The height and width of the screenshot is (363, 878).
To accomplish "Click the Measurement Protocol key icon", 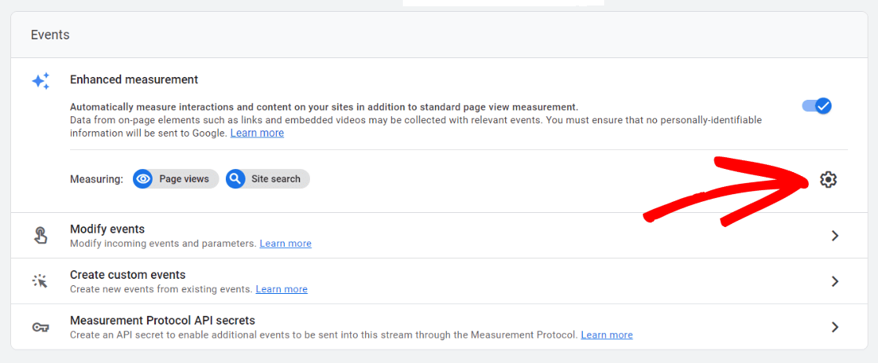I will (x=41, y=327).
